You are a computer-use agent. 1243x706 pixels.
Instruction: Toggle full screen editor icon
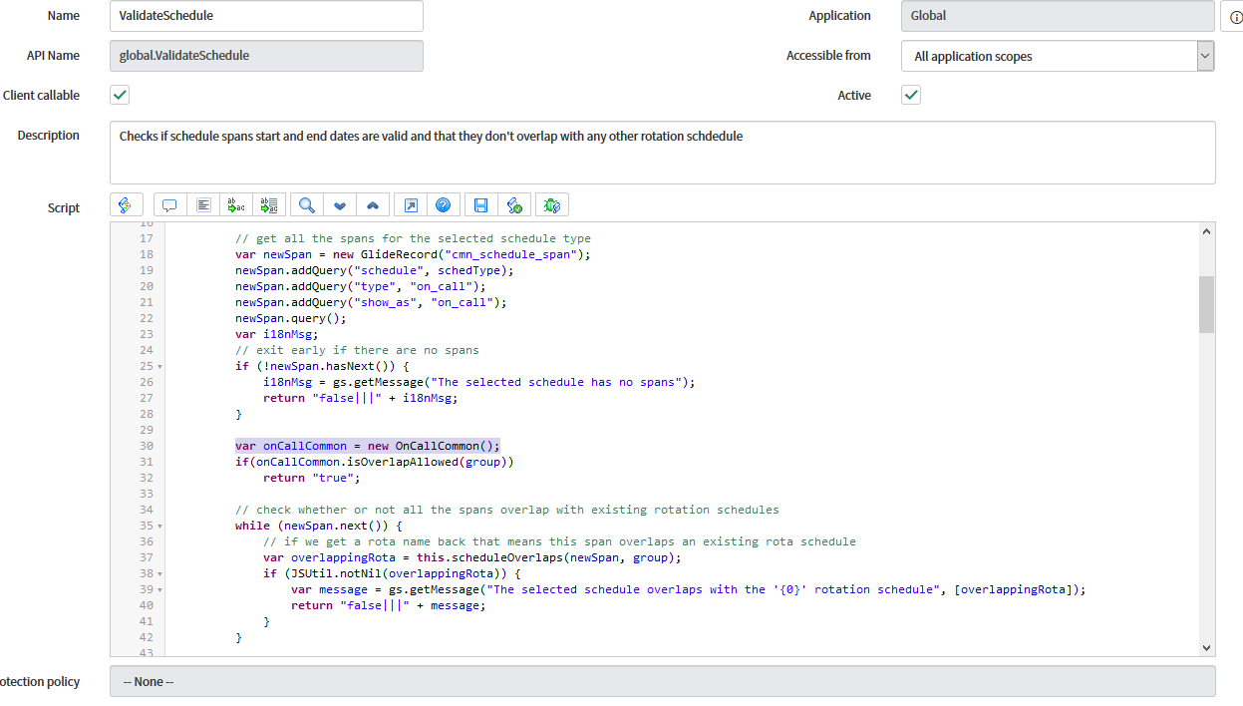tap(411, 205)
